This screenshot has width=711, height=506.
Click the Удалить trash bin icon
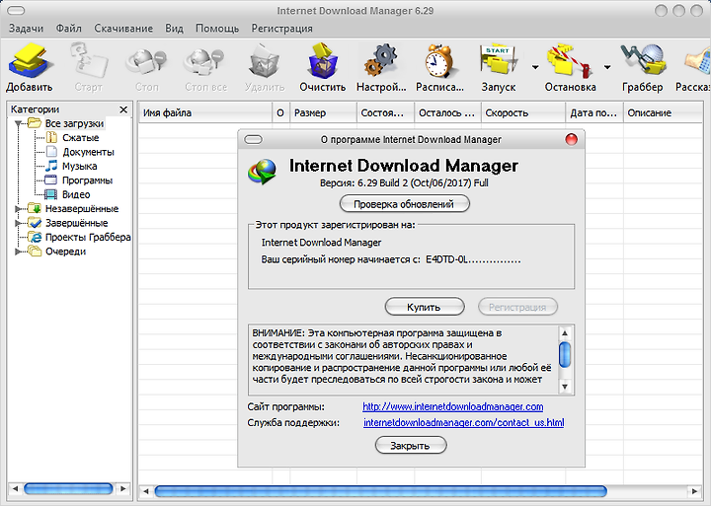click(265, 61)
